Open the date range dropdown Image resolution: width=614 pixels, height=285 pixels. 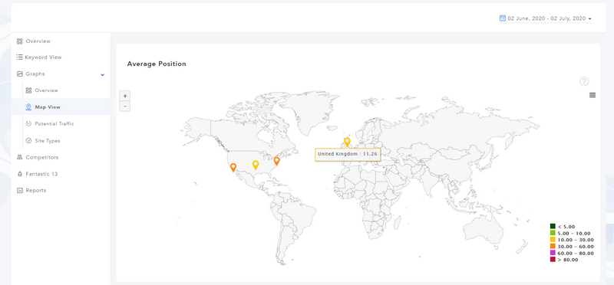[x=545, y=18]
